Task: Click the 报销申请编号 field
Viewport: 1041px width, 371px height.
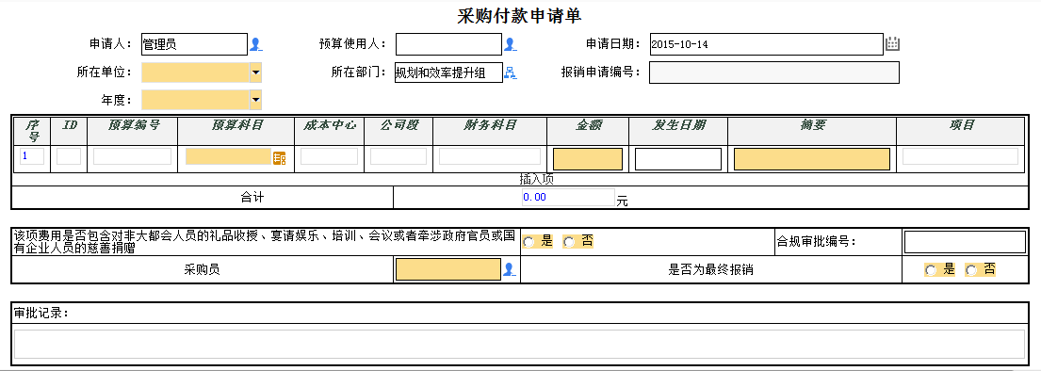Action: click(774, 73)
